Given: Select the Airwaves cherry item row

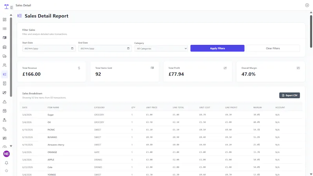Looking at the screenshot, I should tap(161, 145).
